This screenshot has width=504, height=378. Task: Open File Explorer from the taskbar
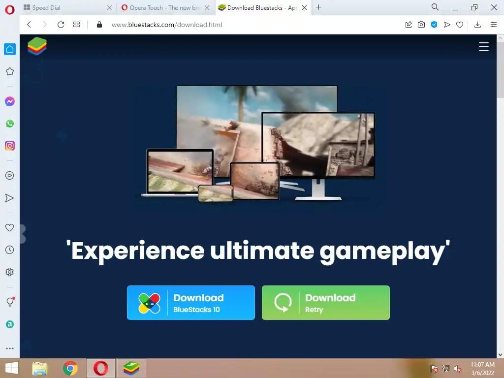(x=40, y=368)
